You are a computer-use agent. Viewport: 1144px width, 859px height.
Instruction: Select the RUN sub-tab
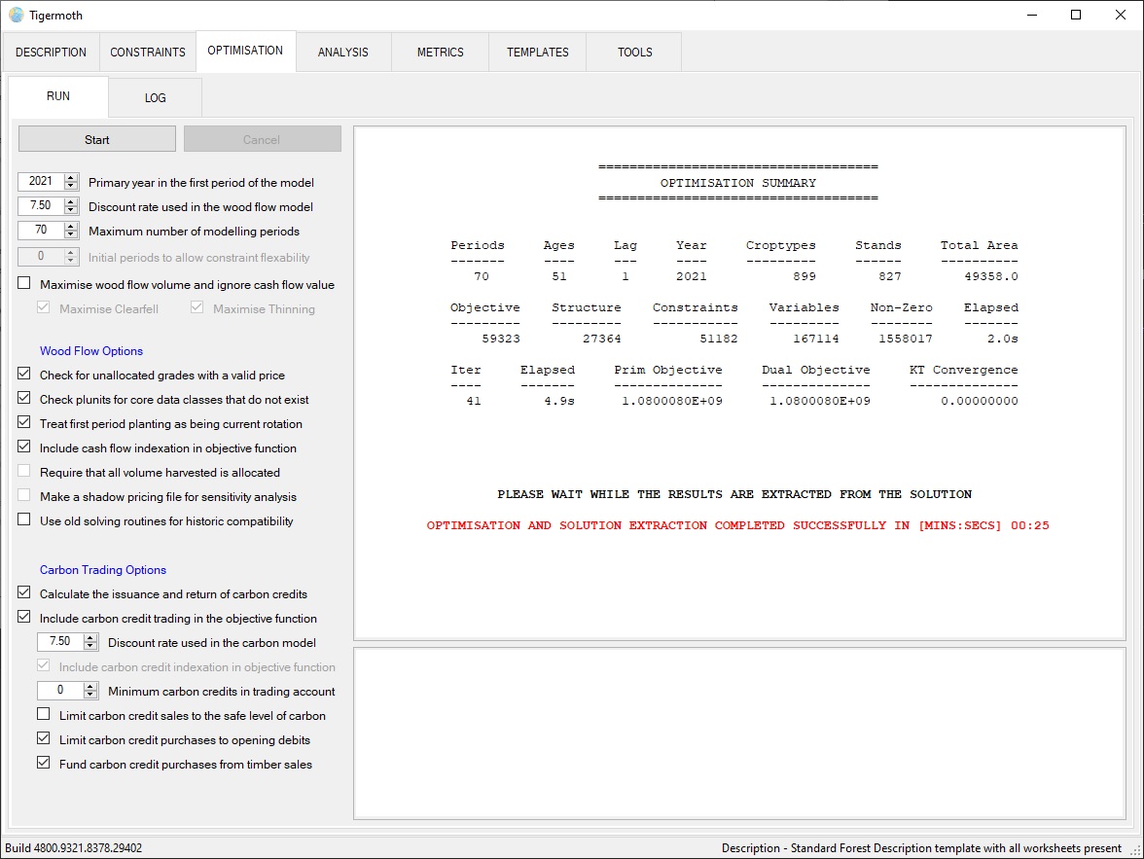(58, 96)
